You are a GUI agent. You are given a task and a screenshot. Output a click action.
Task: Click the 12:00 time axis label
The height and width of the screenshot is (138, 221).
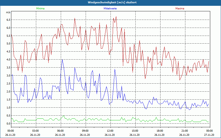110,131
